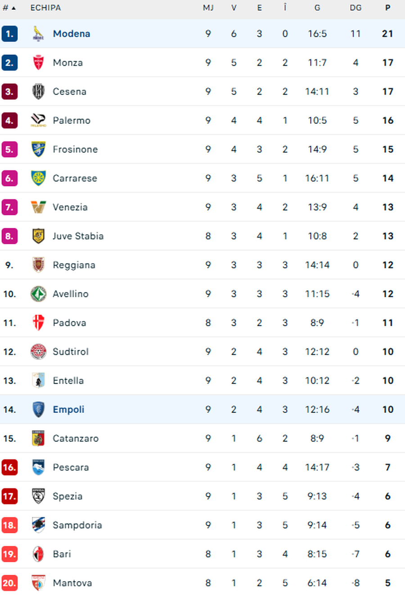
Task: Click the pink position 5 badge
Action: pyautogui.click(x=9, y=150)
